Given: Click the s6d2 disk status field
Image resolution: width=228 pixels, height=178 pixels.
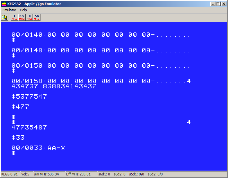Looking at the screenshot, I should [121, 174].
